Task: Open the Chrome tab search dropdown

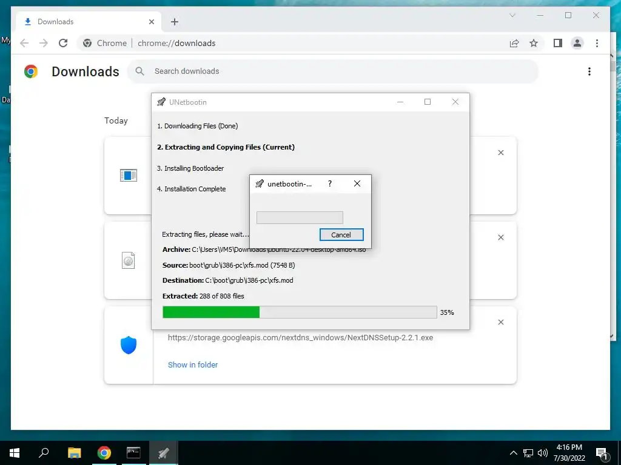Action: tap(512, 15)
